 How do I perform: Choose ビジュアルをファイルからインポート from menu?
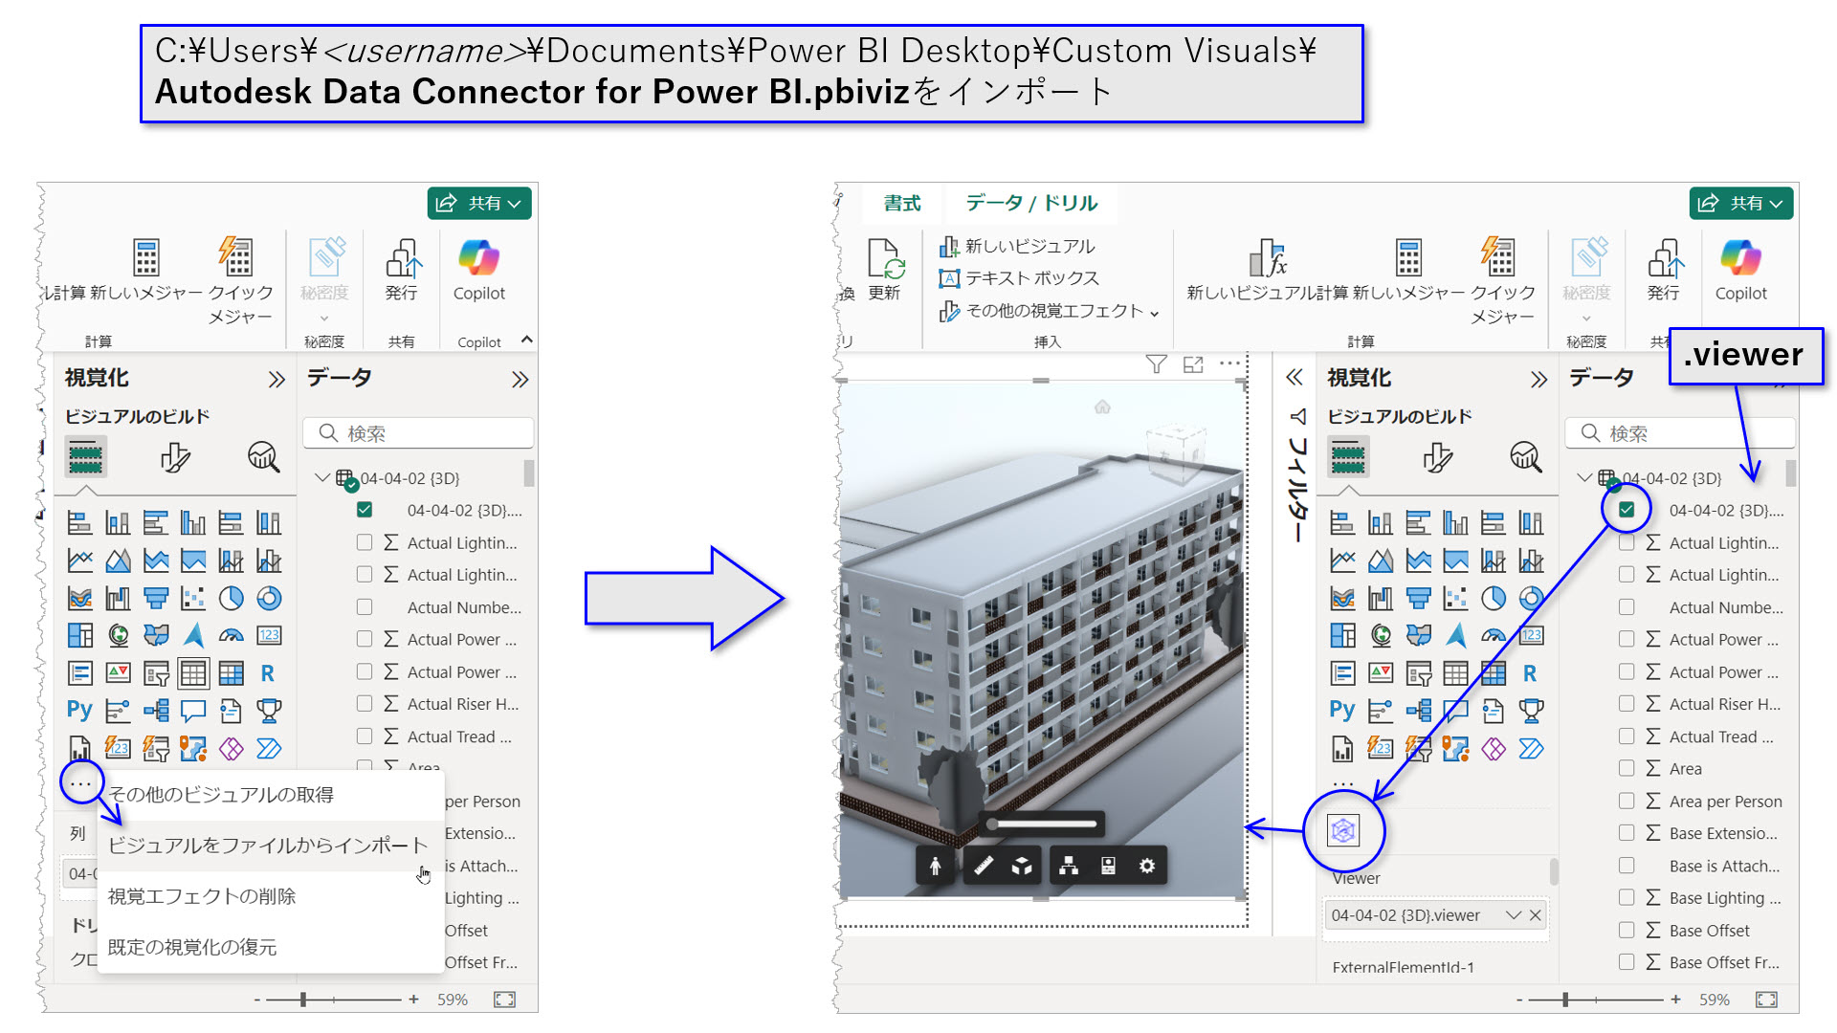[x=267, y=846]
